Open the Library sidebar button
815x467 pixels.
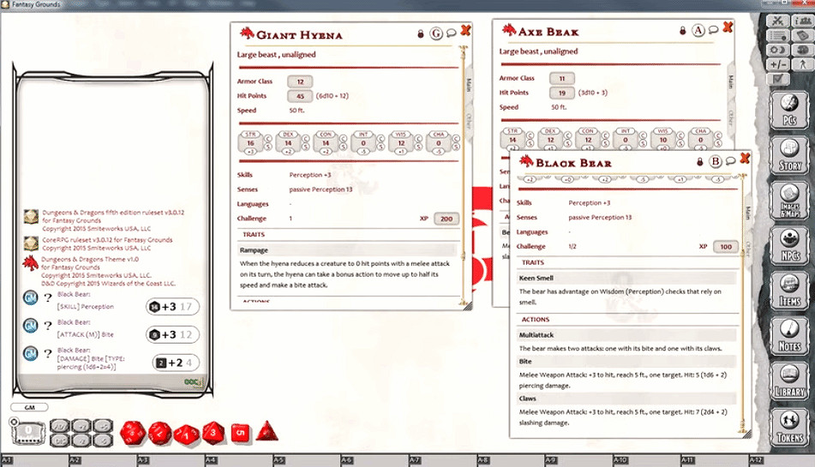tap(789, 380)
